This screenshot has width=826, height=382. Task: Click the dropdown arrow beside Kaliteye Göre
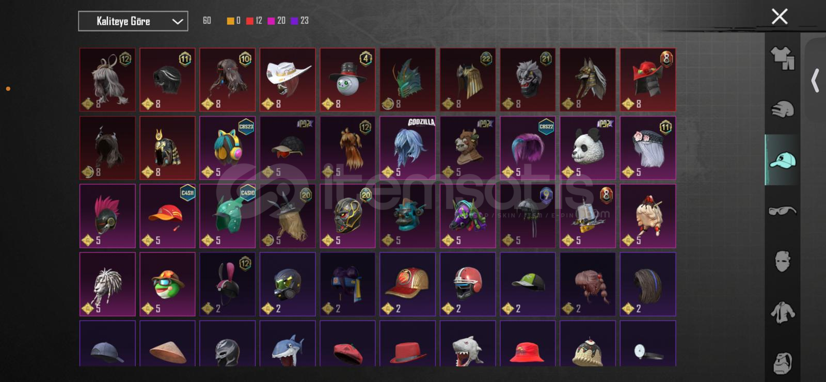click(x=177, y=22)
